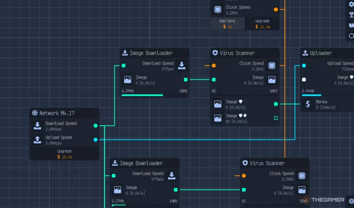
Task: Click the 2.94Kb progress bar on Uploader
Action: coord(328,95)
